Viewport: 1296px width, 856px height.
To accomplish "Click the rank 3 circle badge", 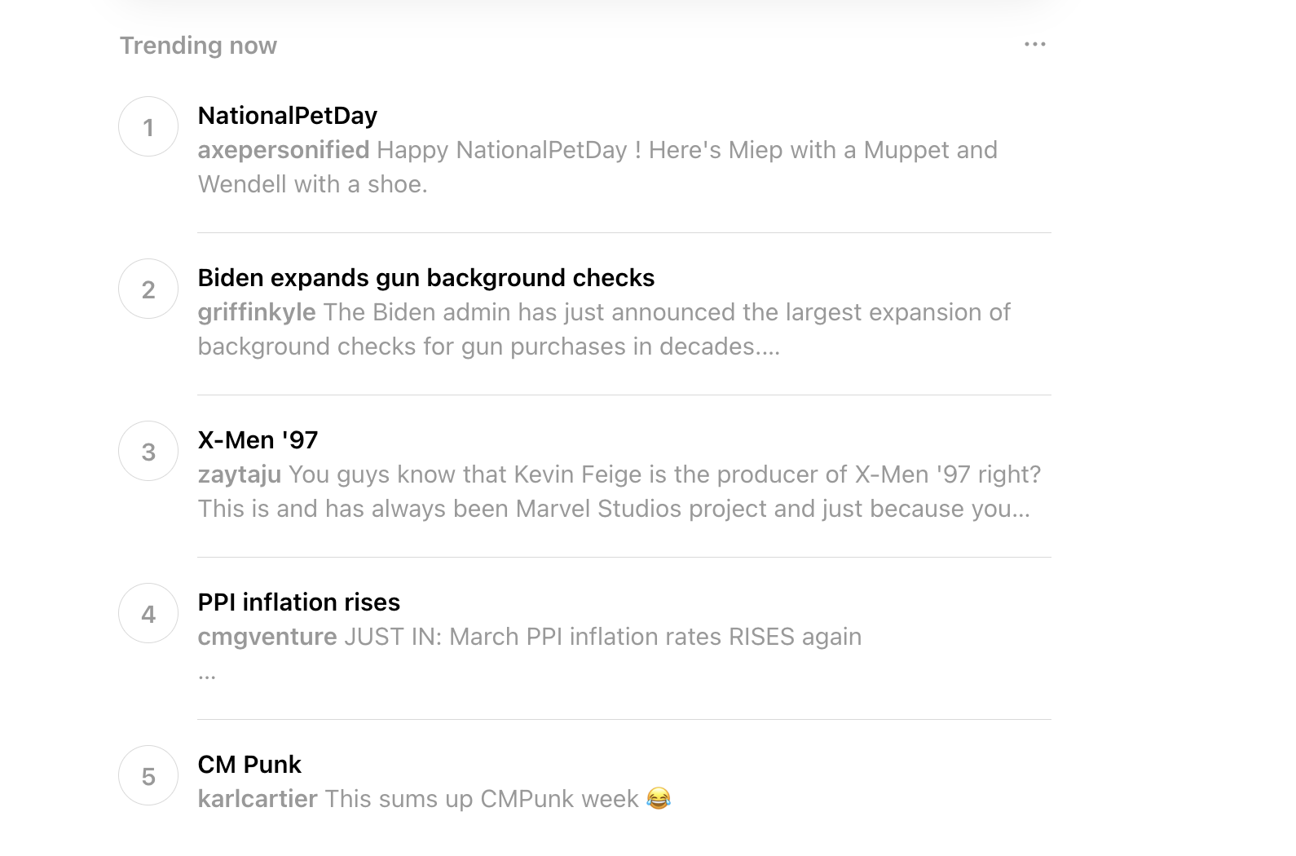I will tap(148, 452).
